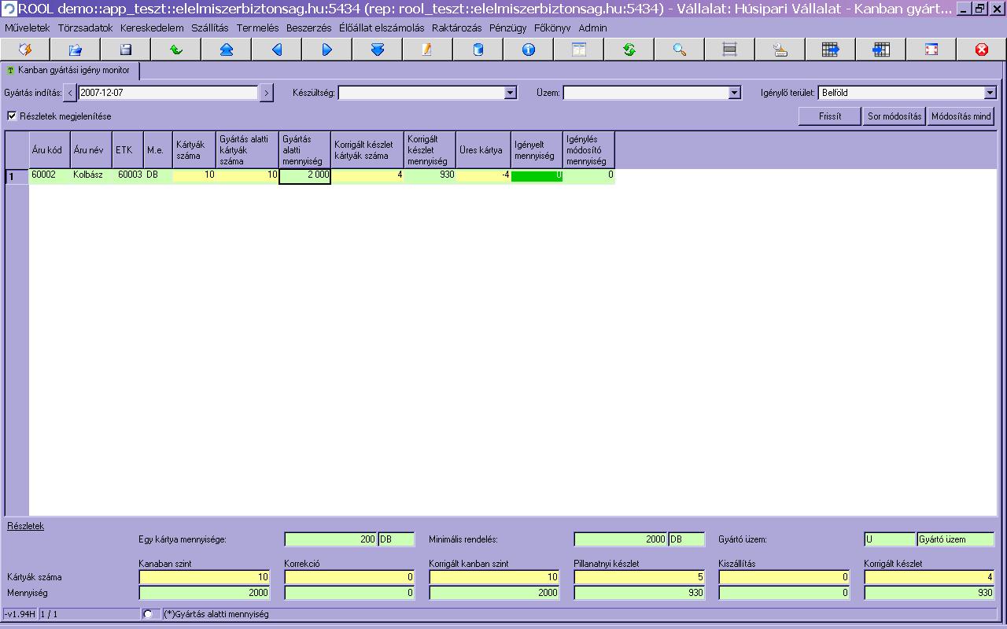This screenshot has width=1007, height=629.
Task: Click the green refresh arrows icon
Action: click(629, 50)
